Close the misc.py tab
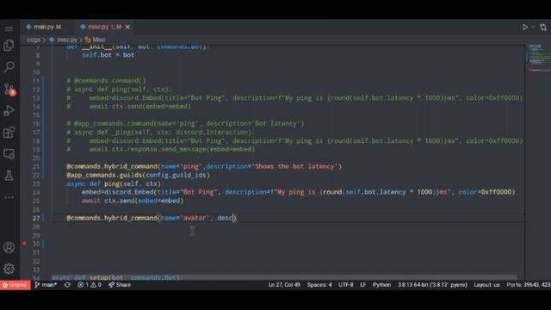This screenshot has height=310, width=551. coord(127,27)
